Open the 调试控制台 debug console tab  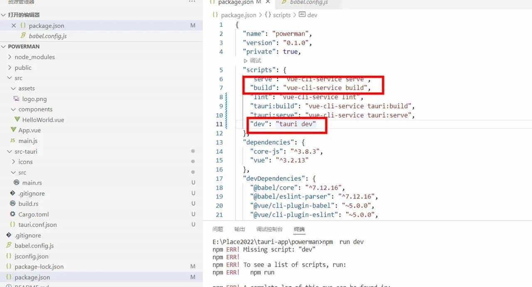[x=269, y=229]
